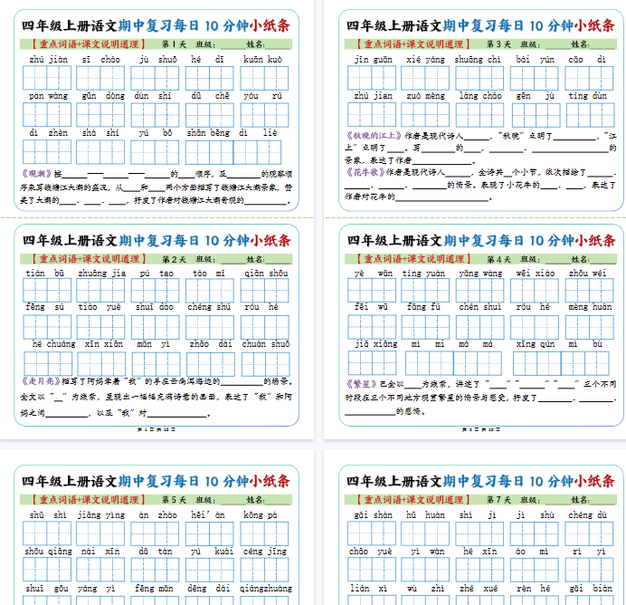Select the purple 《观潮》 lesson title
The image size is (626, 605).
coord(36,173)
